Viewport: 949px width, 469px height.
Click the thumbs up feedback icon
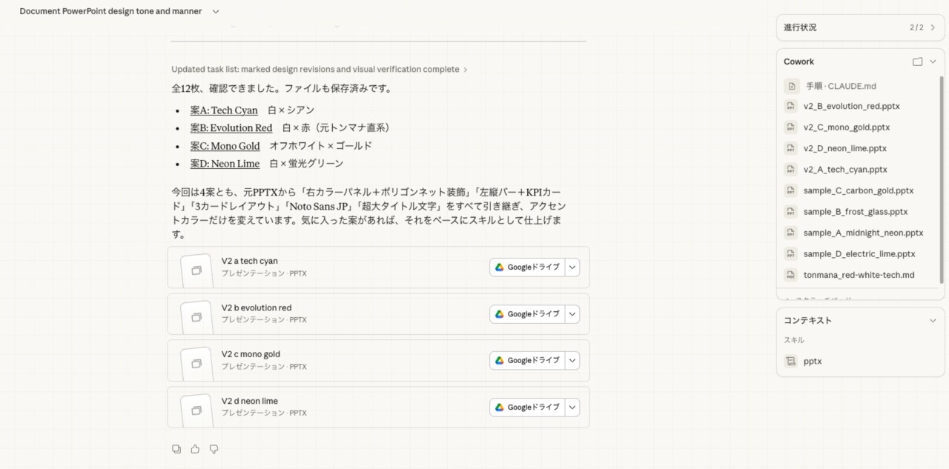click(x=195, y=449)
